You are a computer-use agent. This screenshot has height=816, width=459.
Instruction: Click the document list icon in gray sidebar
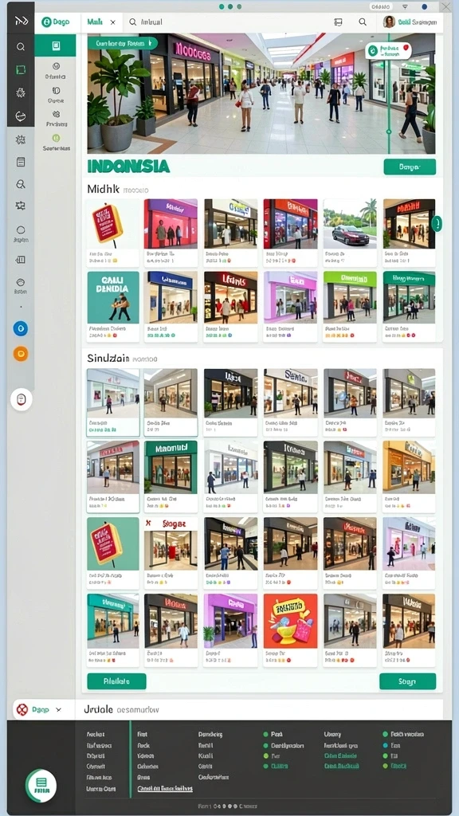point(21,163)
